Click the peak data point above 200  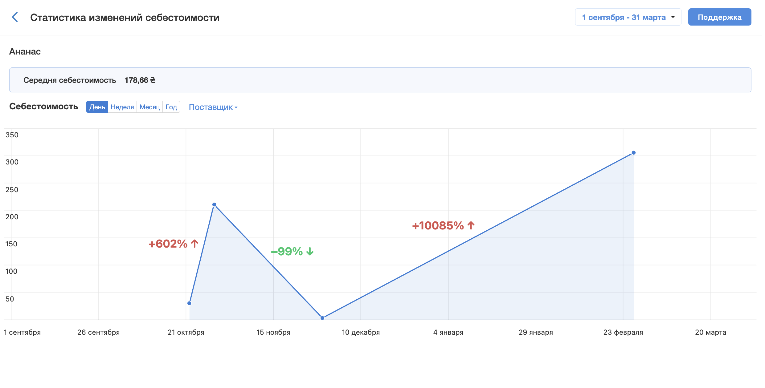(214, 205)
